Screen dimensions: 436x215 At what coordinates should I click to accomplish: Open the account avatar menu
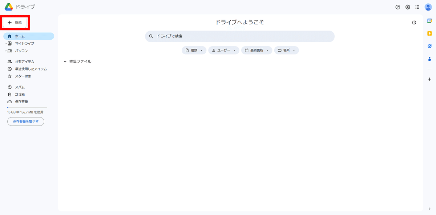pyautogui.click(x=428, y=7)
